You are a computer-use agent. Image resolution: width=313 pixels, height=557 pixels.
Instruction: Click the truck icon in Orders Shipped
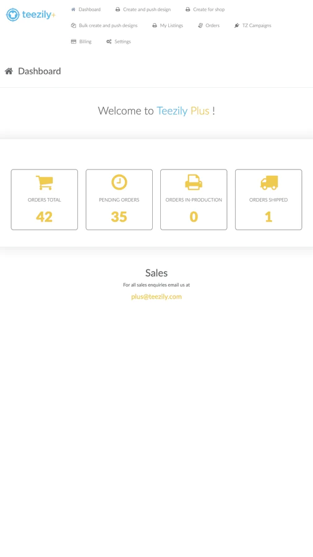[x=269, y=183]
